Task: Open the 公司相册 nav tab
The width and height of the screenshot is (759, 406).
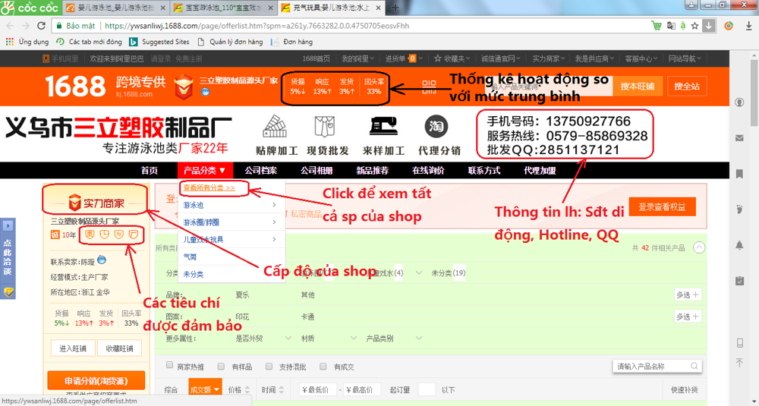Action: coord(317,170)
